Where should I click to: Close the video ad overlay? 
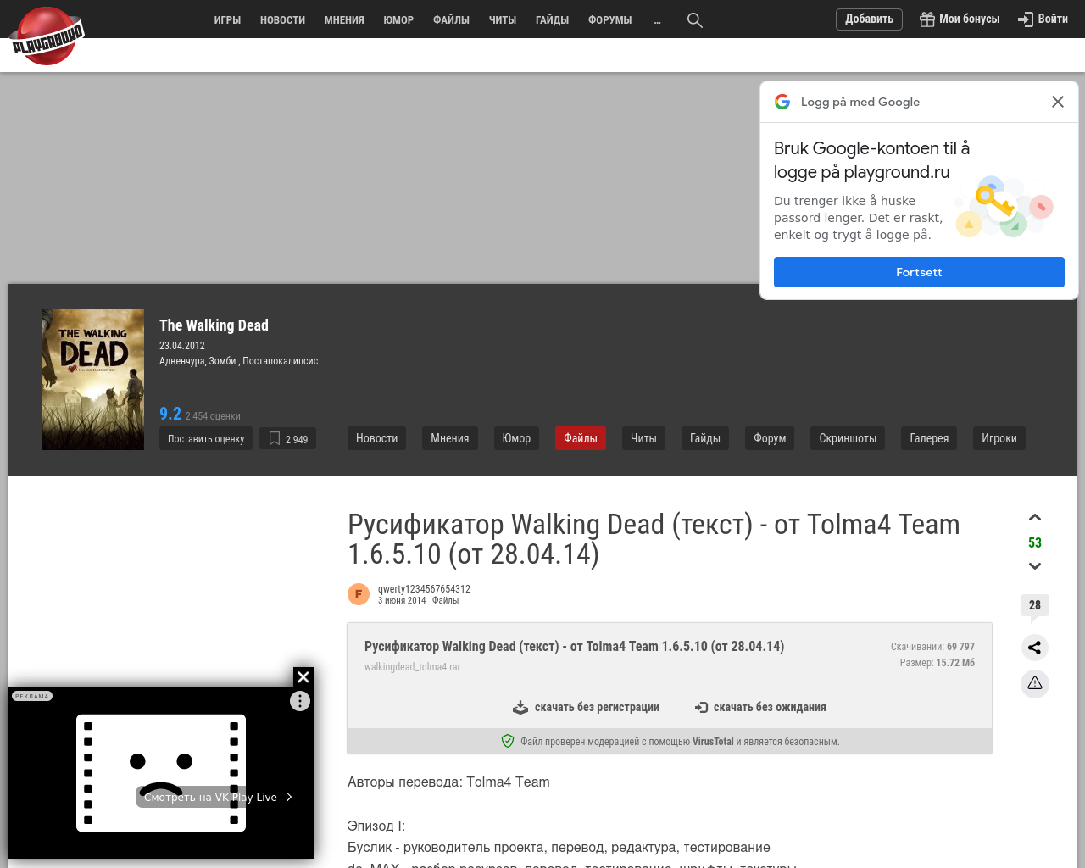[303, 677]
